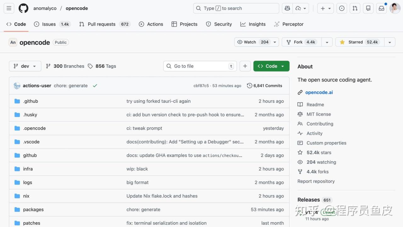Open the issues icon in top bar
403x227 pixels.
pos(342,9)
